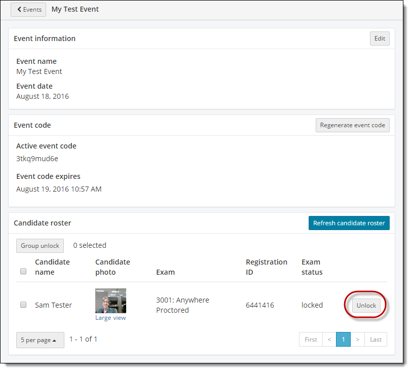The width and height of the screenshot is (411, 371).
Task: Click the Exam status column header
Action: tap(312, 267)
